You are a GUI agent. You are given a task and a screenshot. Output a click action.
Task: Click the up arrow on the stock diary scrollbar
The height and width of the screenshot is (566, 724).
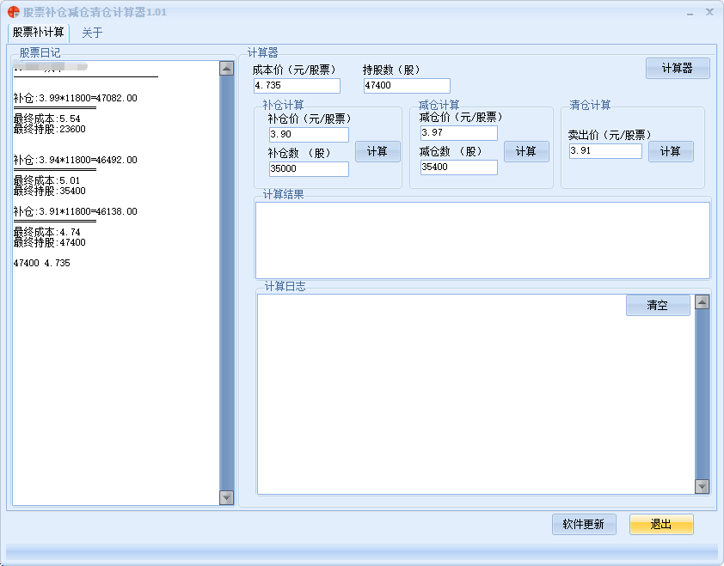(225, 67)
